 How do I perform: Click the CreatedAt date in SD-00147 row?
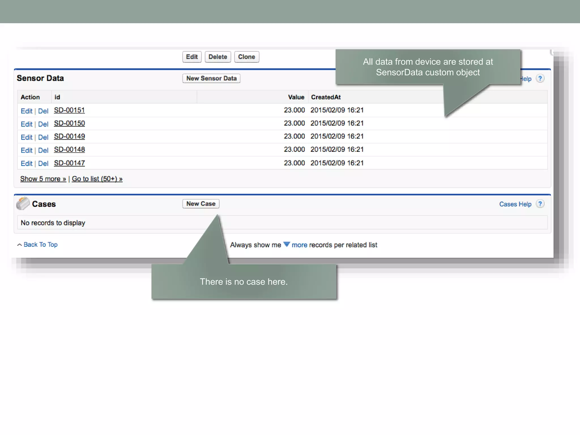[337, 163]
